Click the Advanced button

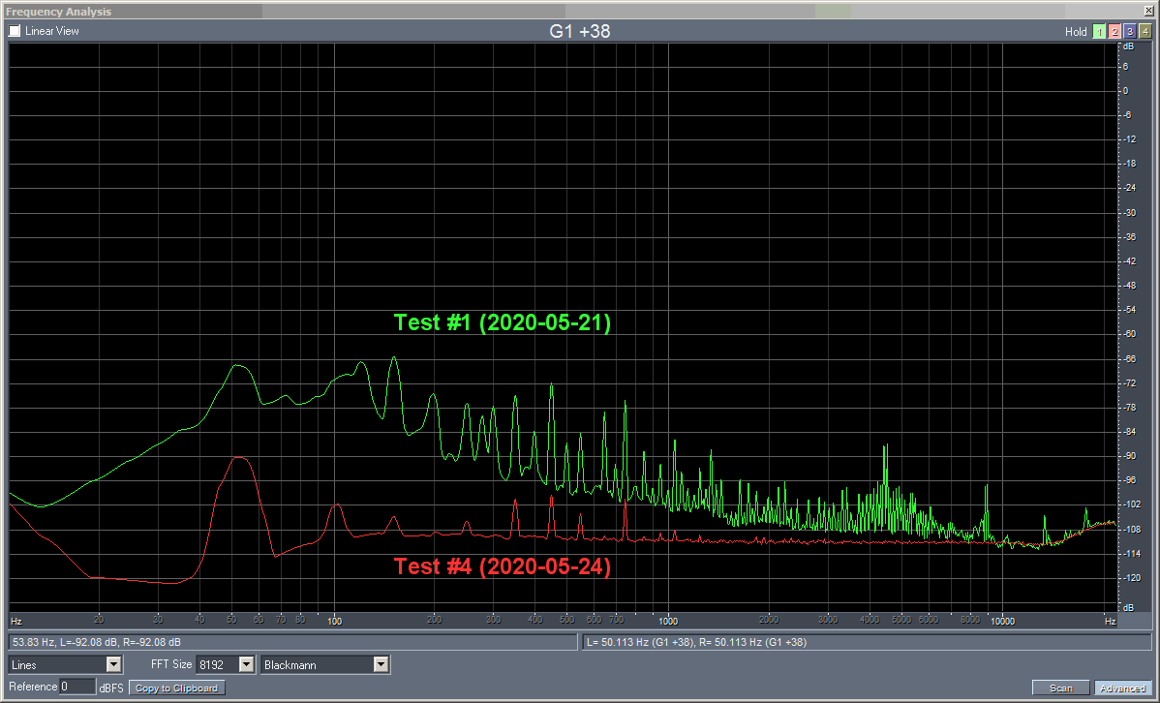(1123, 688)
